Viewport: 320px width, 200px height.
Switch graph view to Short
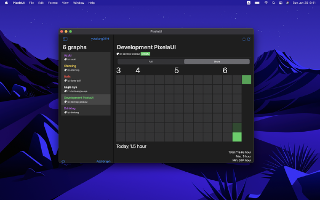coord(217,62)
